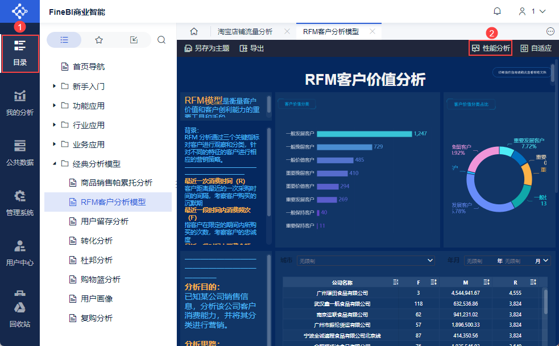Click the 客户价值分类占比 chart title
Viewport: 559px width, 346px height.
(471, 105)
